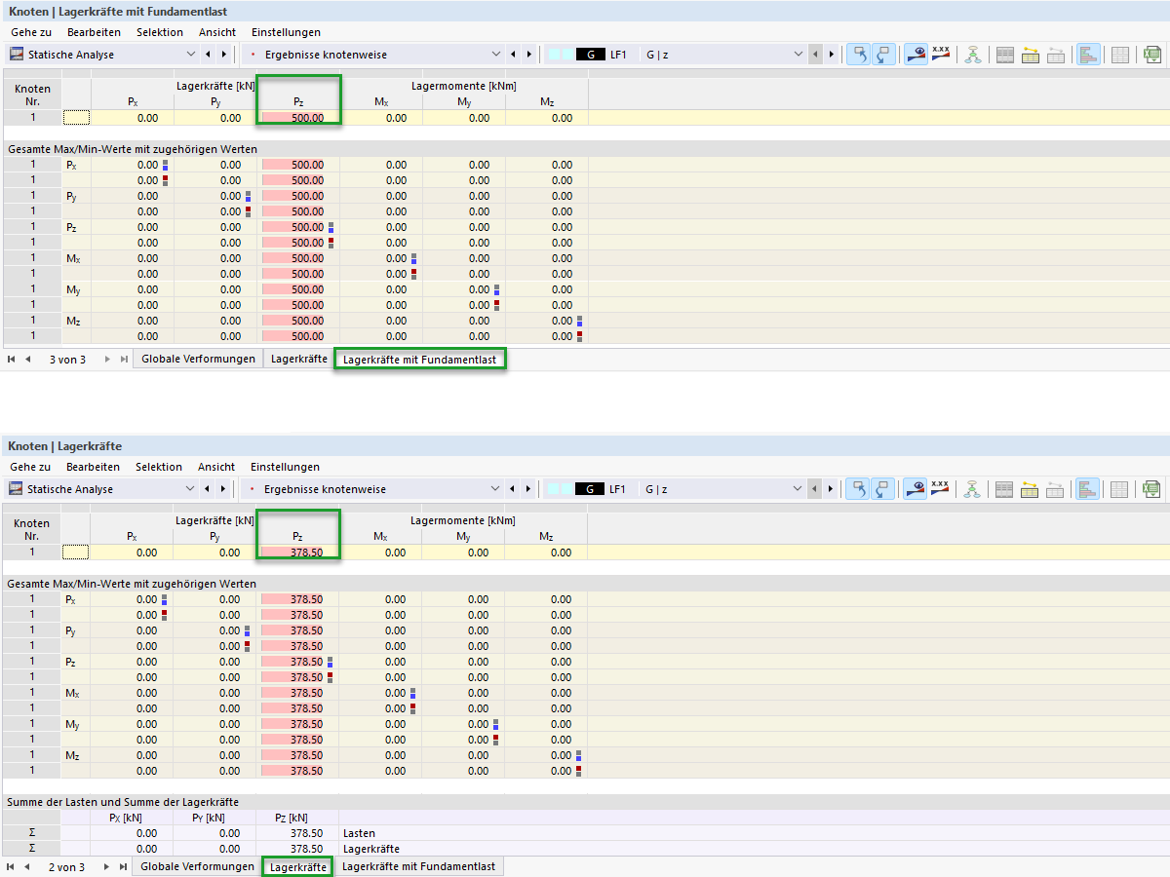Screen dimensions: 1170x877
Task: Go to first table, Fundamentlast window navigator
Action: point(11,360)
